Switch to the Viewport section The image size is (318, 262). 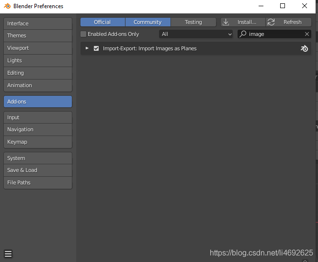tap(38, 48)
